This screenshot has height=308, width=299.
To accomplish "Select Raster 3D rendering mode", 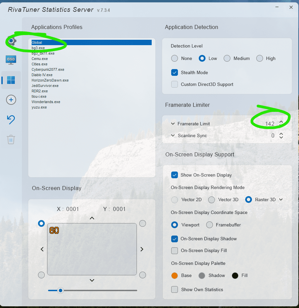I will click(x=249, y=199).
